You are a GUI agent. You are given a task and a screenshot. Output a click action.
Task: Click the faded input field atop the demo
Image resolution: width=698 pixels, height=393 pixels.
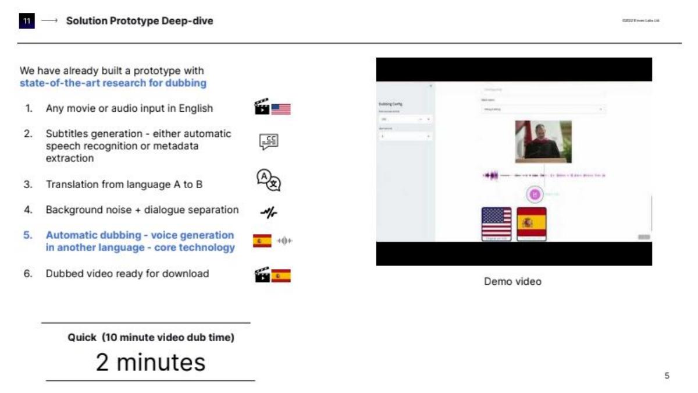[x=543, y=89]
